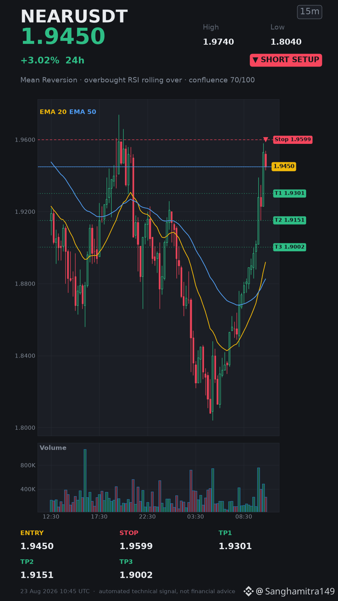
Task: Click the Volume panel title
Action: click(53, 448)
